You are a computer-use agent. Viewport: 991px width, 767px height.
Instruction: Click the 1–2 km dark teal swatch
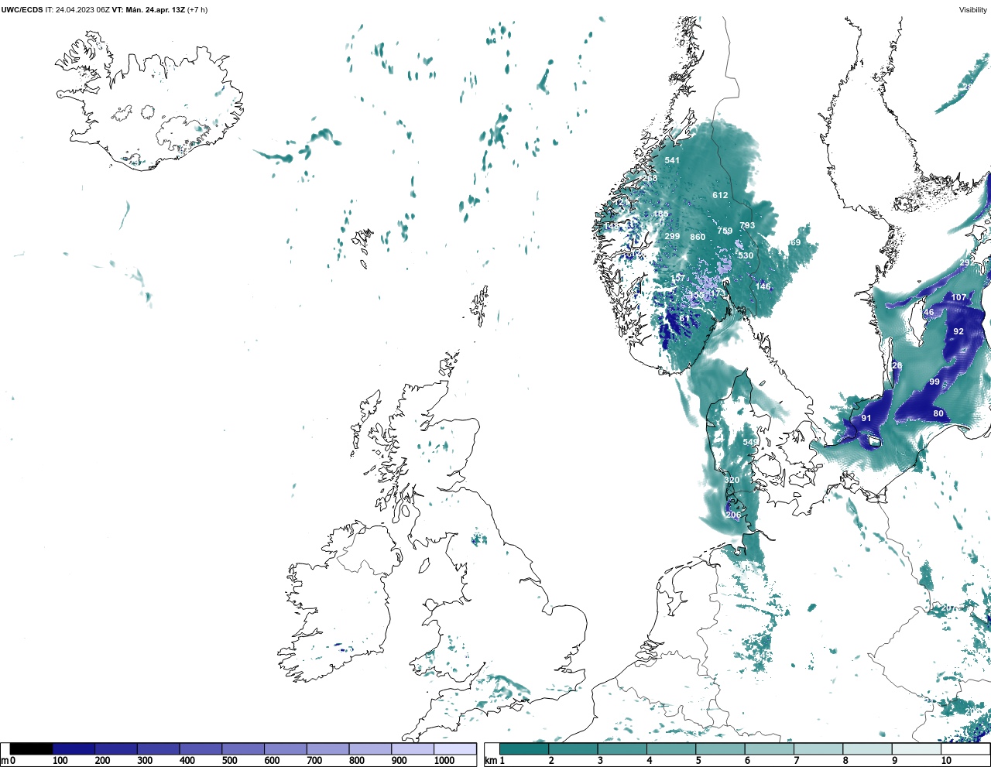525,749
